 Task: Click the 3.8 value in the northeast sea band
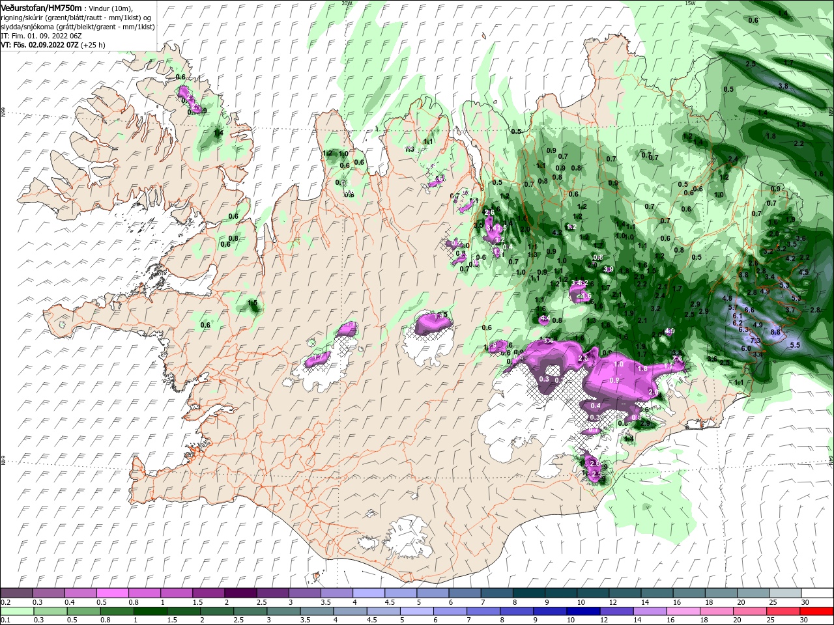[784, 86]
